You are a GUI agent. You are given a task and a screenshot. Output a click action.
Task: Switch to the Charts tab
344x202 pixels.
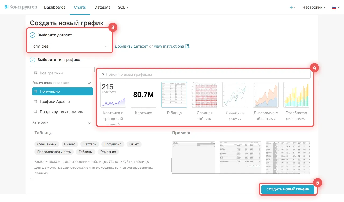point(80,7)
